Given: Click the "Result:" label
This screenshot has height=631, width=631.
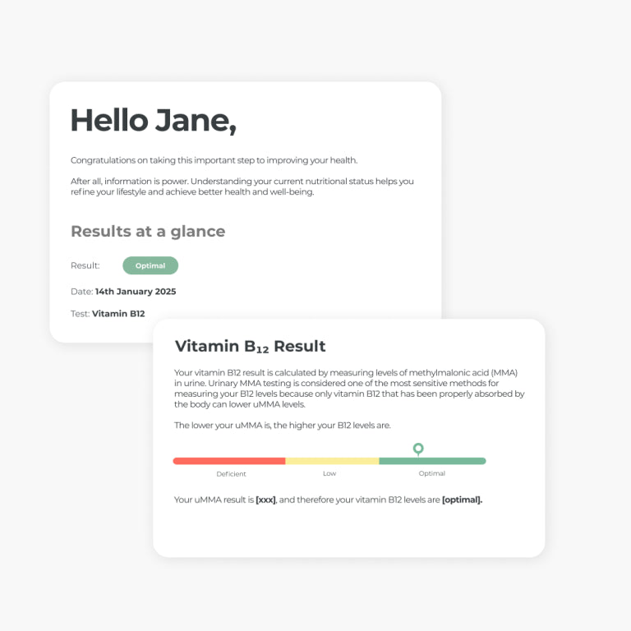Looking at the screenshot, I should coord(85,265).
